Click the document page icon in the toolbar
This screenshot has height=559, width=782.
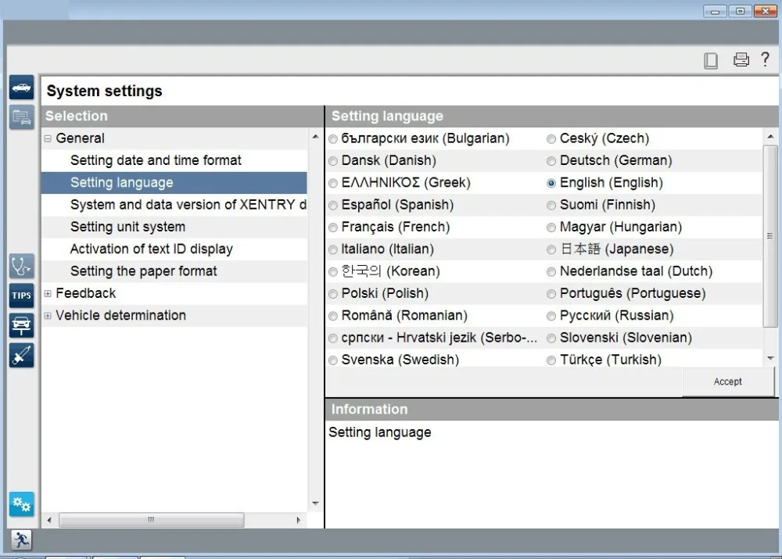tap(711, 60)
